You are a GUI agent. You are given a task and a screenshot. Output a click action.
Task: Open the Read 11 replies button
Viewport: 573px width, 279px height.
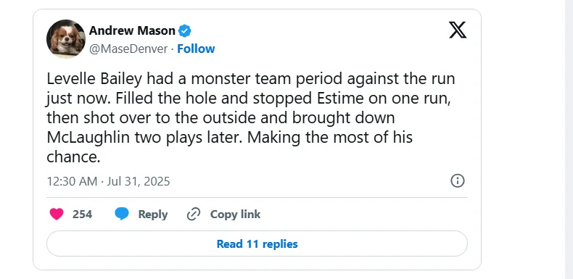257,243
